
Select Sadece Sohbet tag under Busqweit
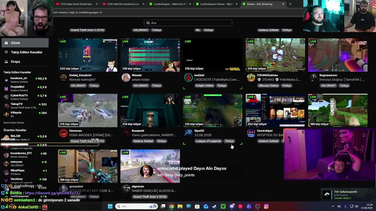click(x=143, y=141)
